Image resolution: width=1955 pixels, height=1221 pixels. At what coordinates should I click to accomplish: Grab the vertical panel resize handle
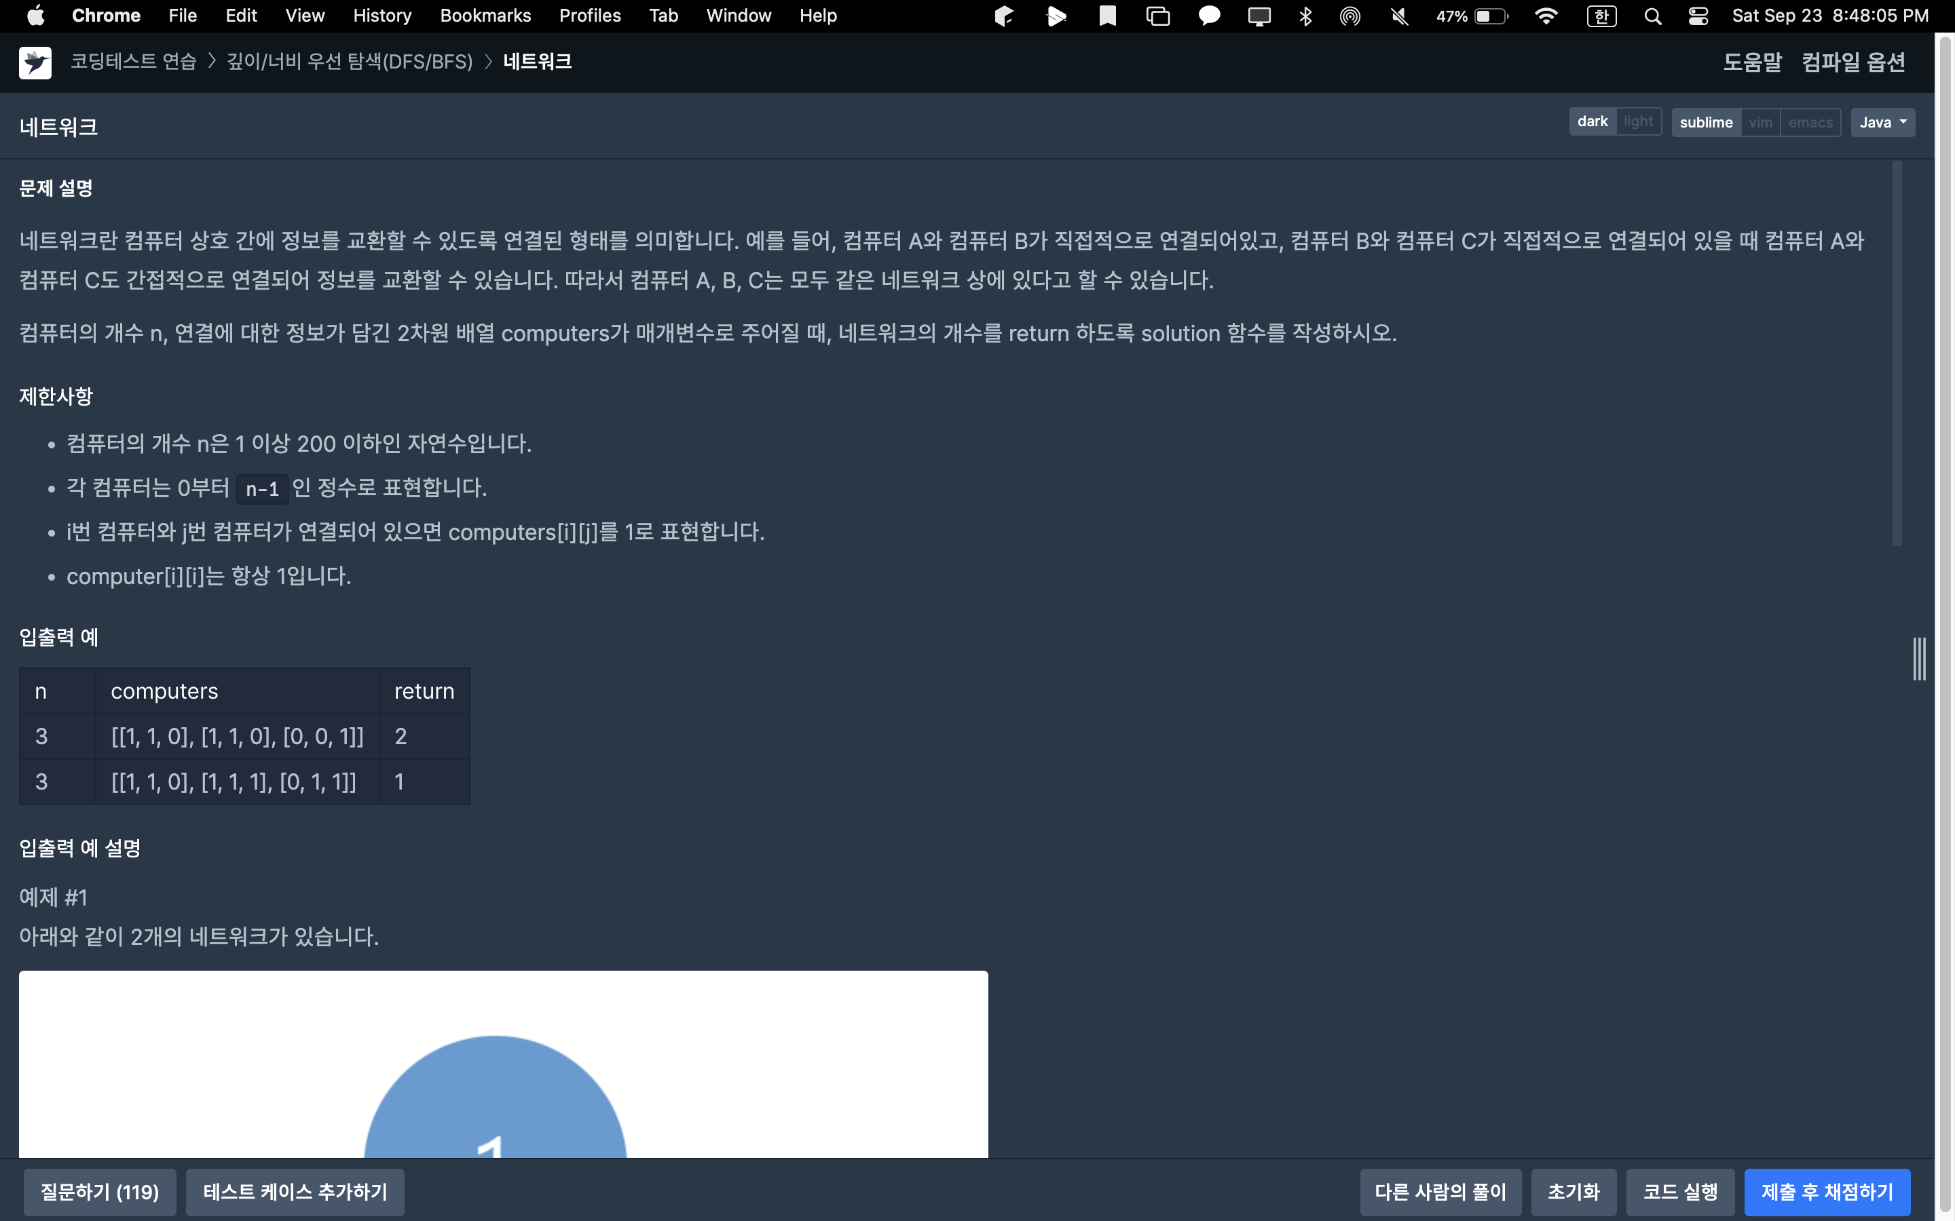point(1920,659)
